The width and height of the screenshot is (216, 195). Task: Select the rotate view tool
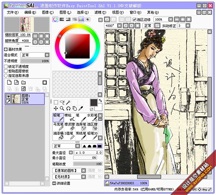point(68,109)
